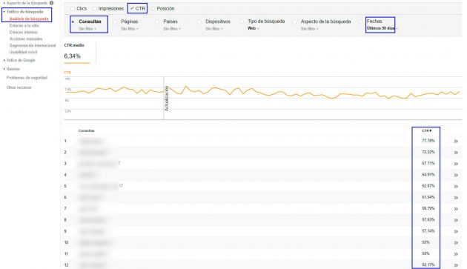Click the blurred query in row 12
The height and width of the screenshot is (269, 467).
click(92, 265)
